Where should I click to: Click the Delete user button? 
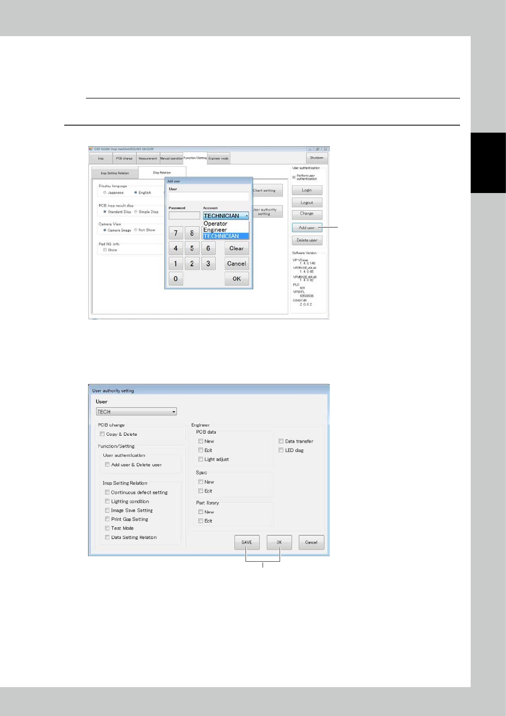click(307, 240)
